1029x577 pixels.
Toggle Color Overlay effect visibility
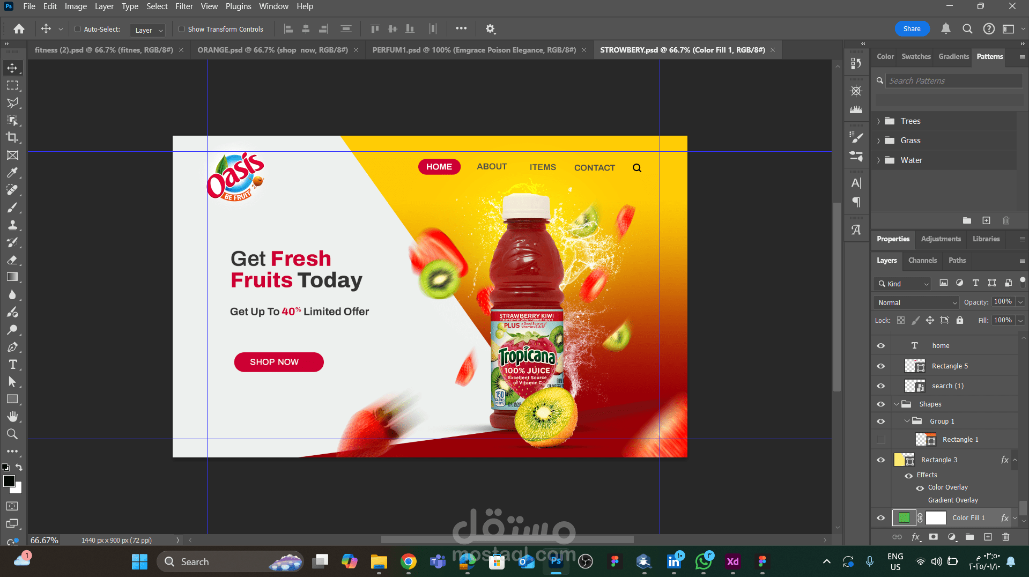[x=920, y=488]
